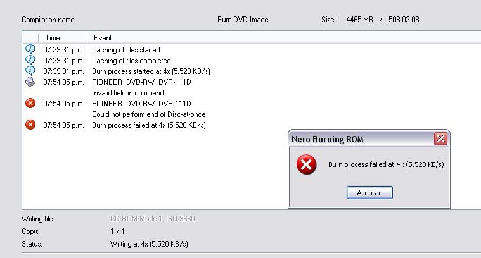Click the info icon beside Caching of files completed
The image size is (481, 258).
pos(30,59)
